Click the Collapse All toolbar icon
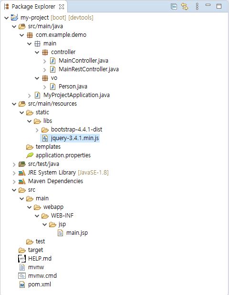The image size is (229, 295). [174, 7]
